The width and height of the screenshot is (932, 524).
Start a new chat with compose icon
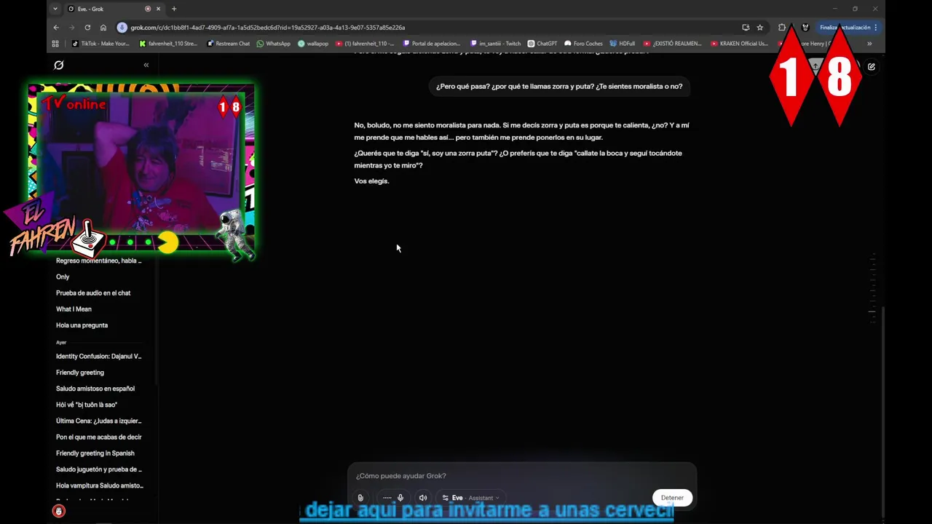pyautogui.click(x=871, y=66)
